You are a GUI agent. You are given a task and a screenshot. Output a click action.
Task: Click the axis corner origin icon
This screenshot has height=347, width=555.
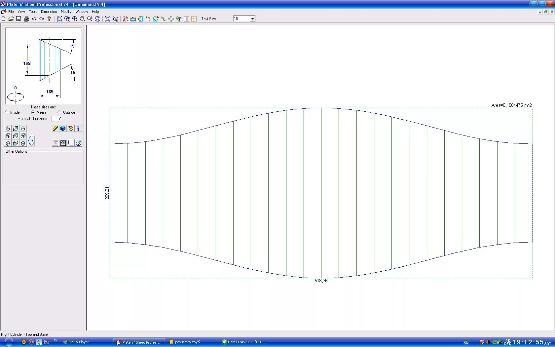pos(71,143)
